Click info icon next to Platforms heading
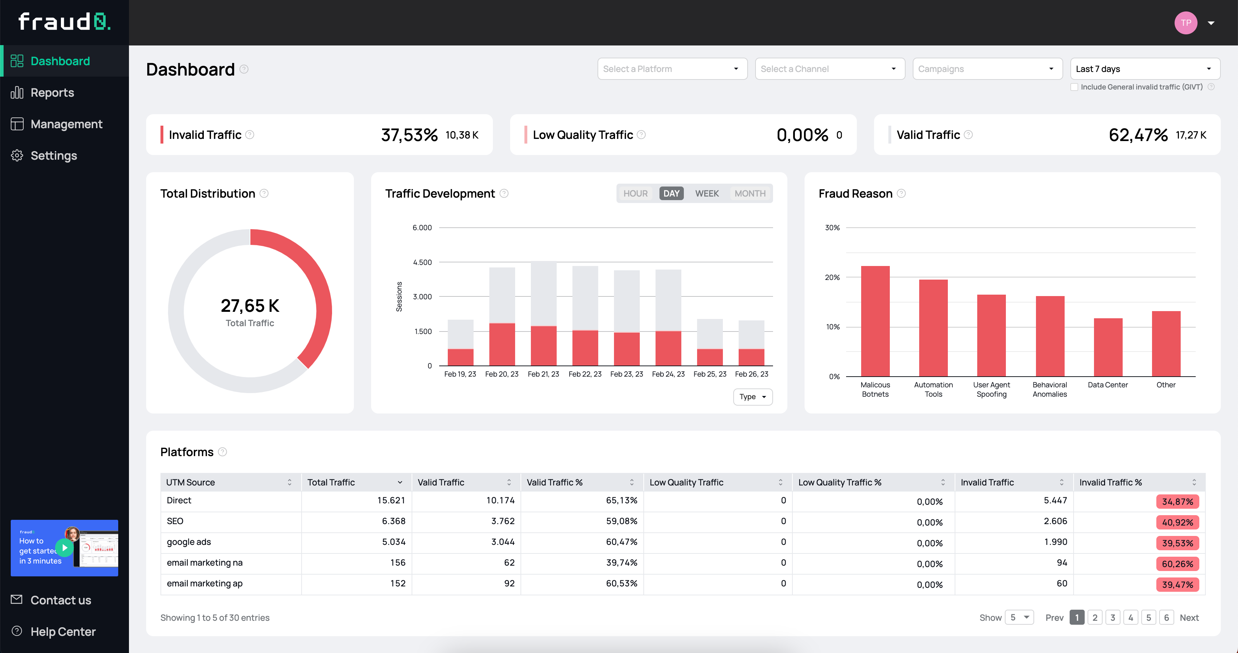The image size is (1238, 653). point(222,452)
